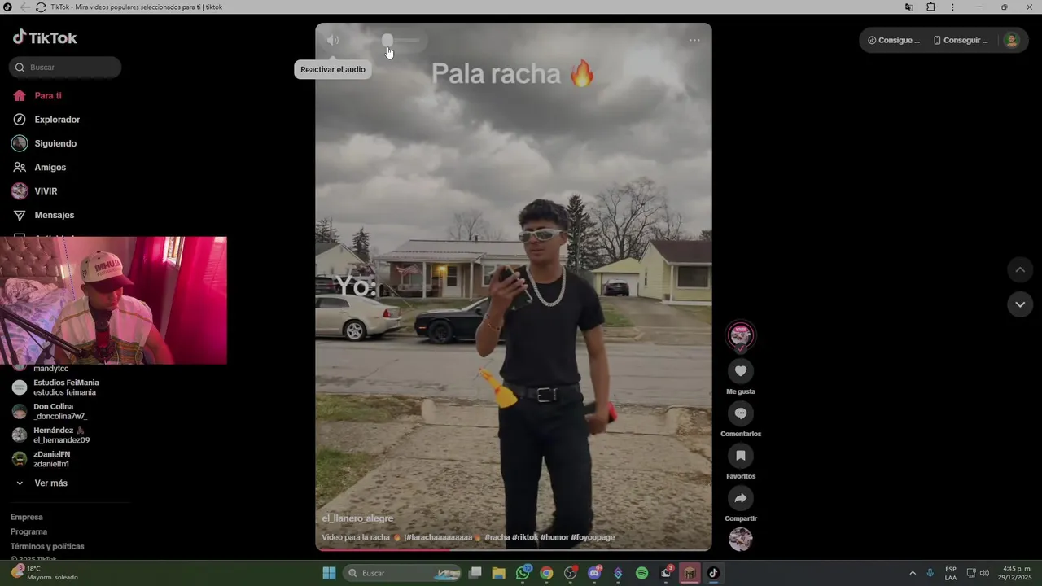Reload the page with the refresh icon

(41, 7)
